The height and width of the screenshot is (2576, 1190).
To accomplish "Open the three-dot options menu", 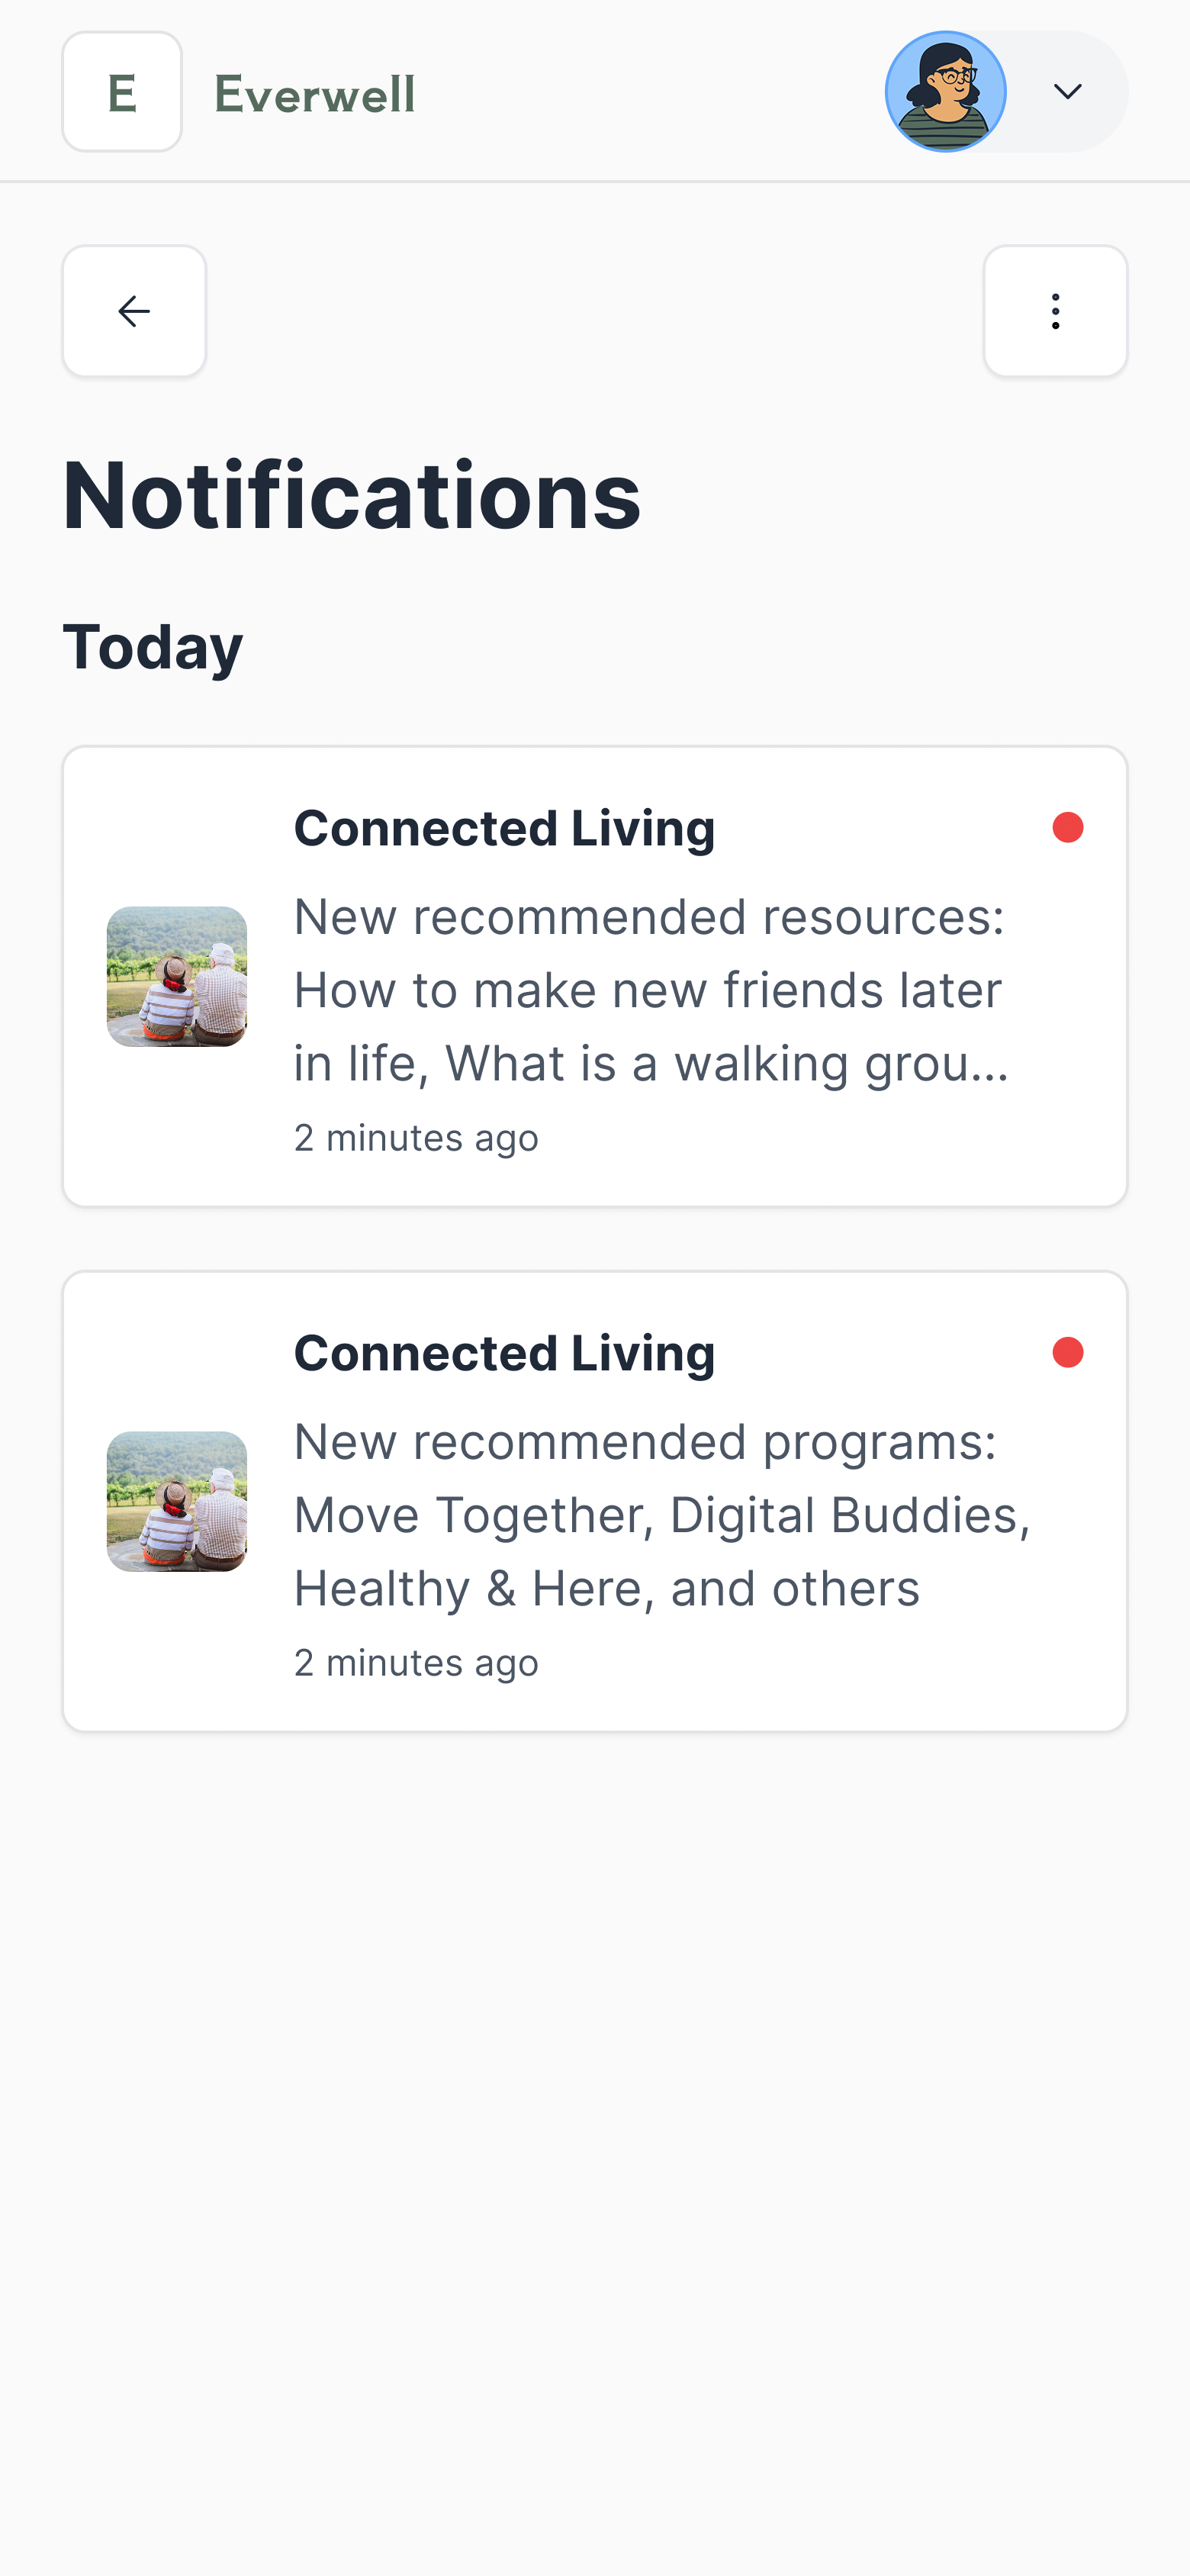I will click(1055, 311).
